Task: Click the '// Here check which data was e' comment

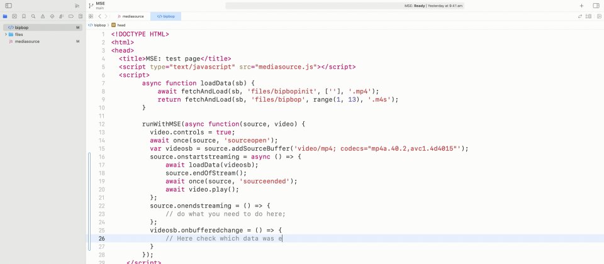Action: click(x=224, y=239)
